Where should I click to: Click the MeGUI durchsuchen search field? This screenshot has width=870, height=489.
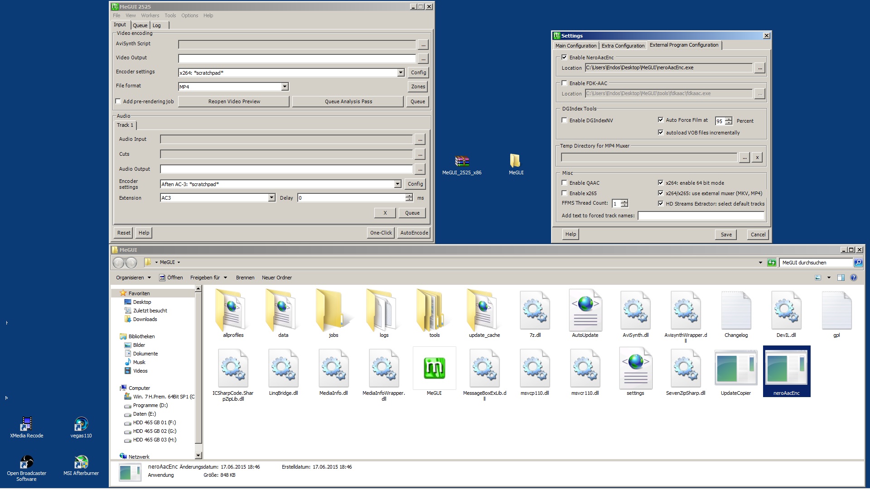pos(816,263)
